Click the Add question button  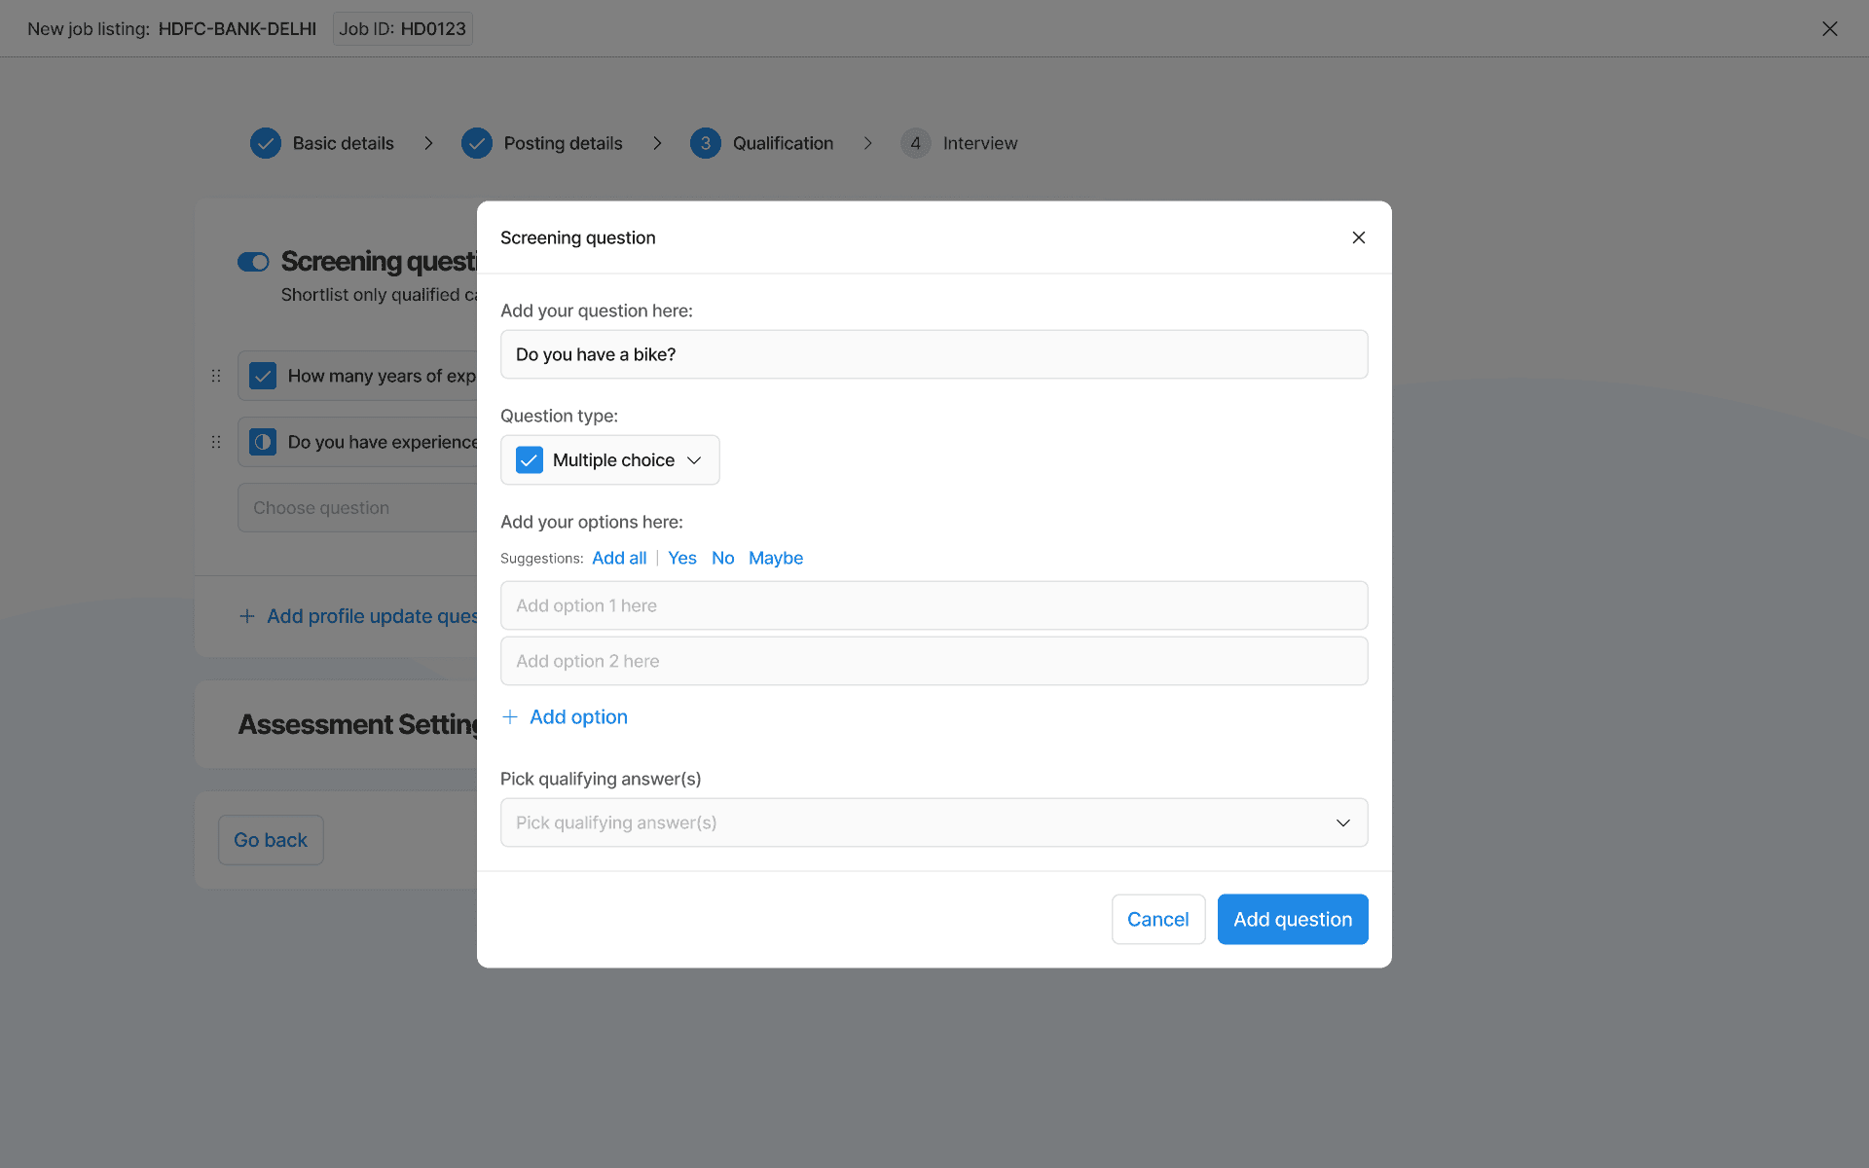(1292, 919)
